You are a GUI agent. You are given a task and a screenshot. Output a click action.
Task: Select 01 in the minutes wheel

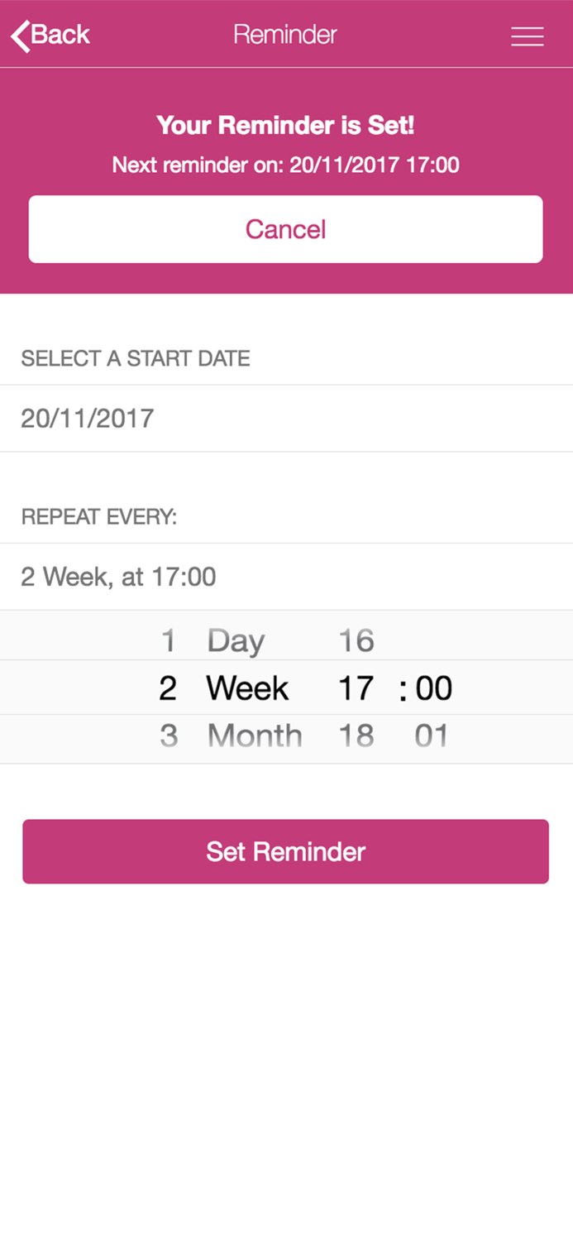click(x=431, y=735)
